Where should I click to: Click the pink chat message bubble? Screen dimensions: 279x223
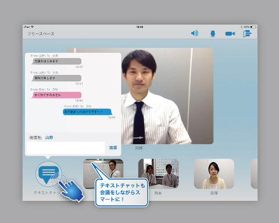tap(56, 95)
